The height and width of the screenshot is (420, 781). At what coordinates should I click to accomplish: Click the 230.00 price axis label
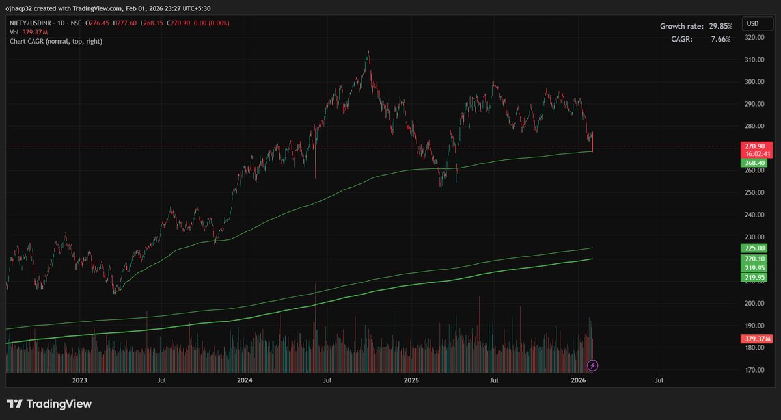click(x=756, y=237)
